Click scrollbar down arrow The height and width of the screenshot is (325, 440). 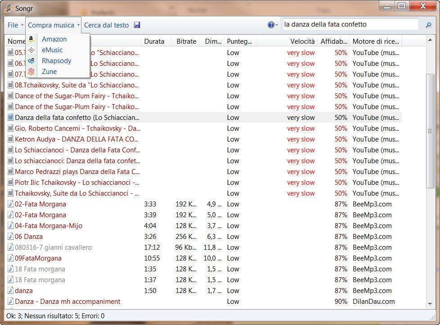[x=430, y=304]
